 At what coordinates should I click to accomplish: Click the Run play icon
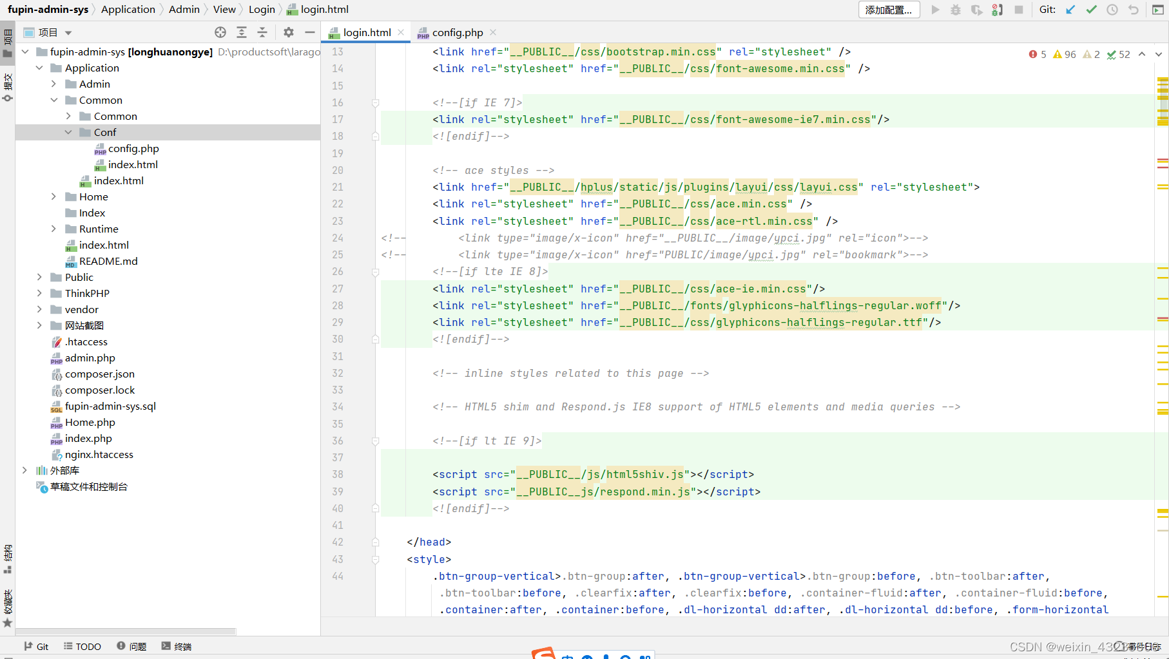[x=936, y=10]
